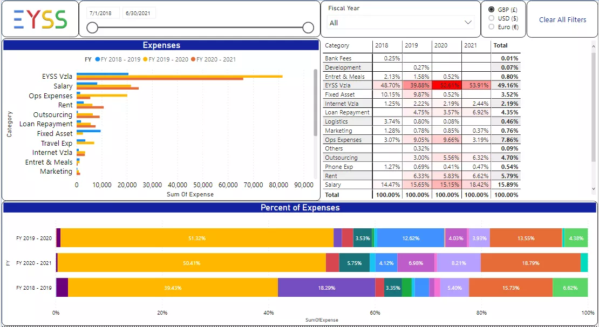Click the right handle of date slider
The height and width of the screenshot is (327, 599).
coord(308,28)
